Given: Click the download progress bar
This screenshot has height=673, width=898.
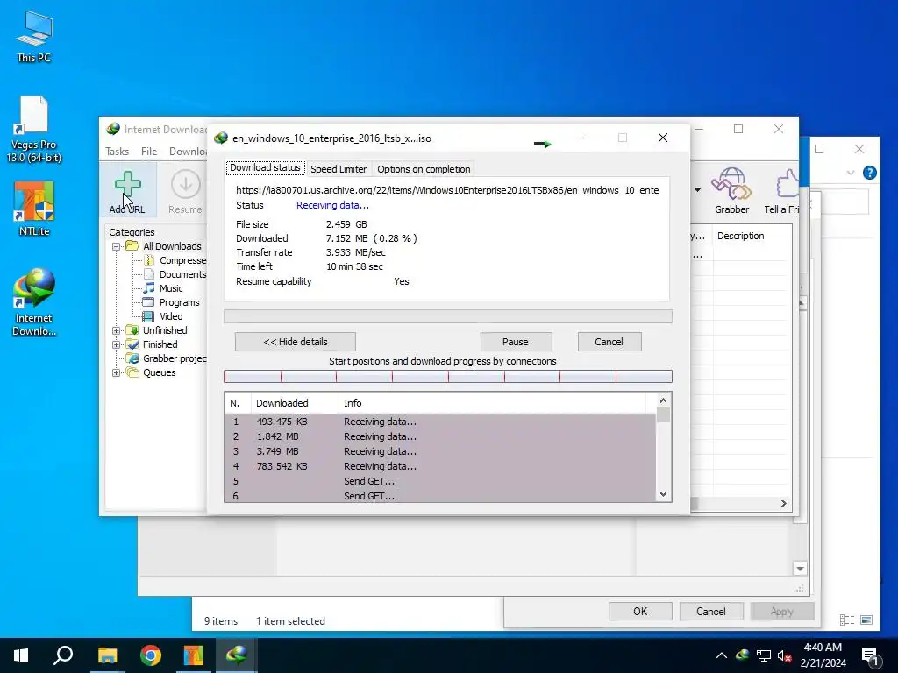Looking at the screenshot, I should tap(448, 316).
